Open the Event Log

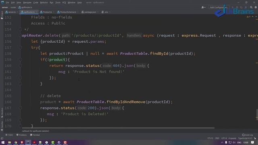click(248, 135)
